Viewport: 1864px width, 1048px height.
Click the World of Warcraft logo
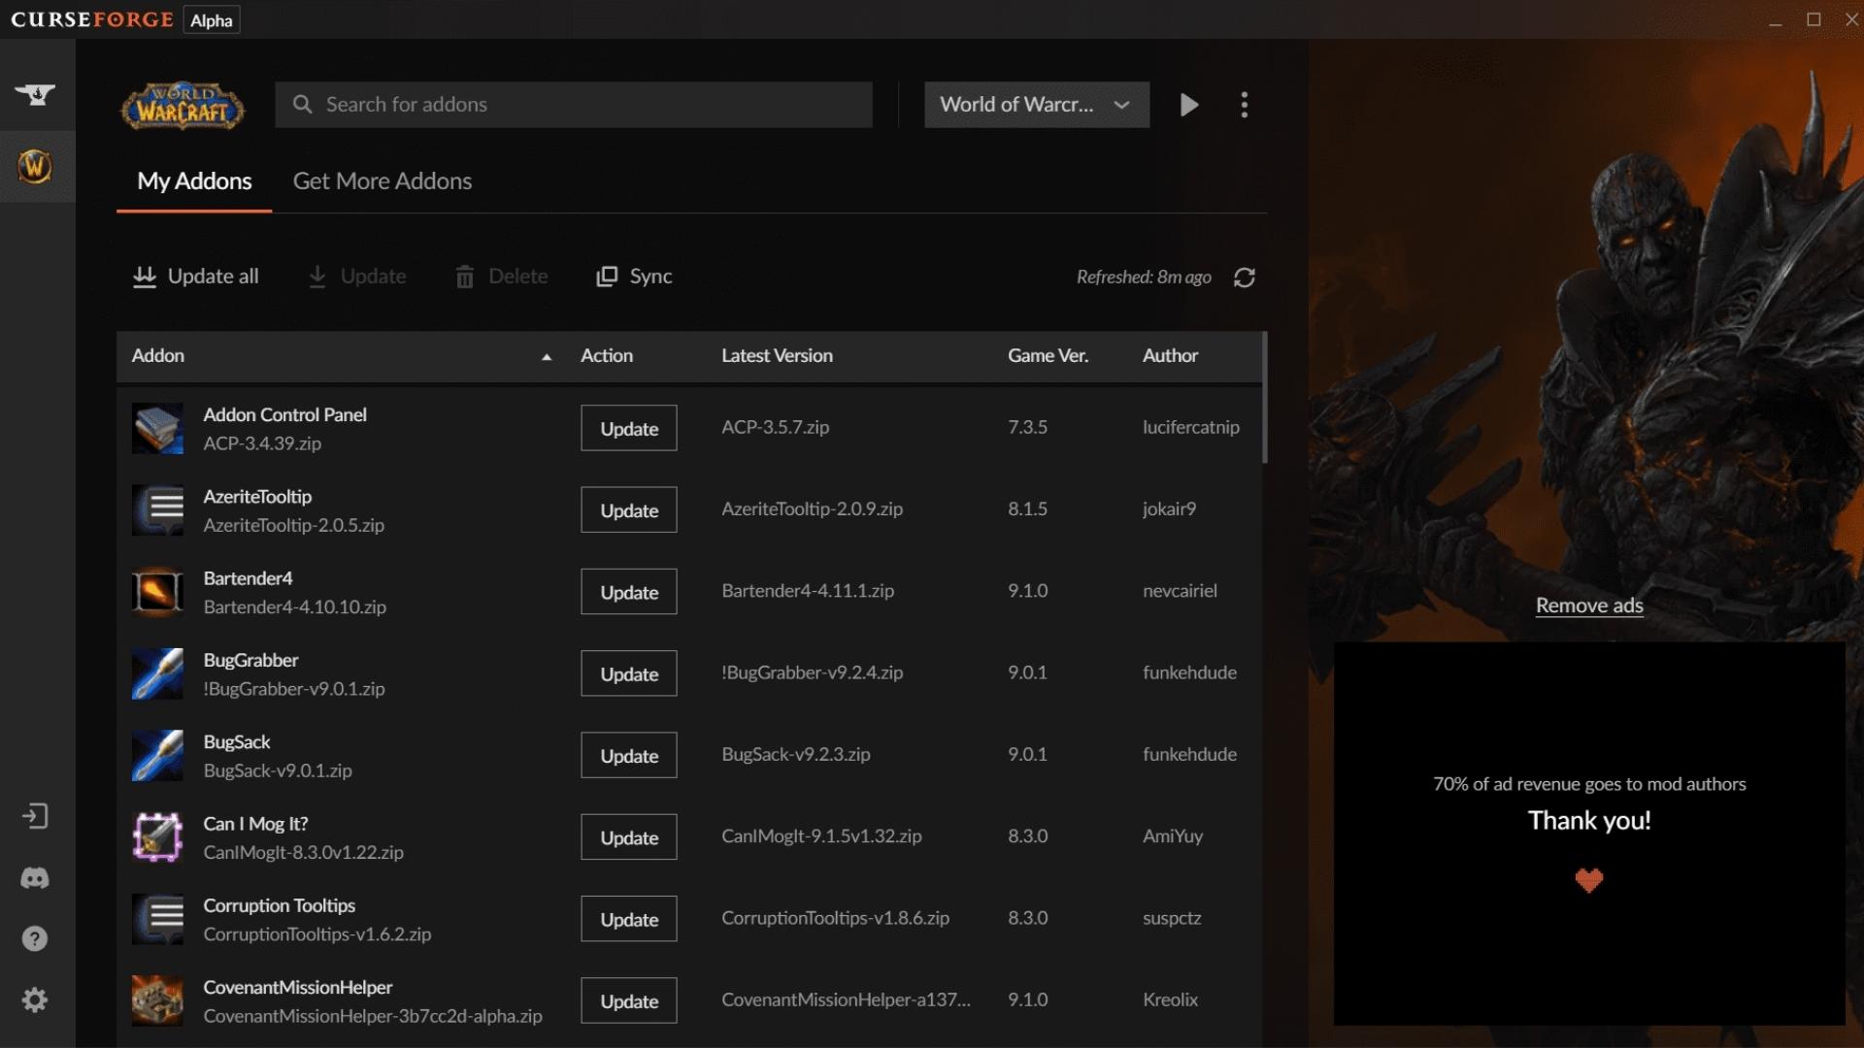(183, 105)
